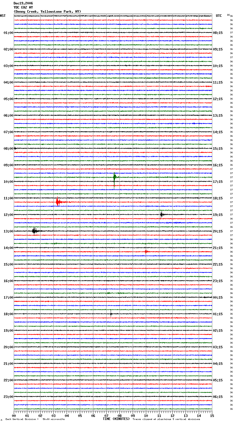Select the 07:00 MST row label

9,132
